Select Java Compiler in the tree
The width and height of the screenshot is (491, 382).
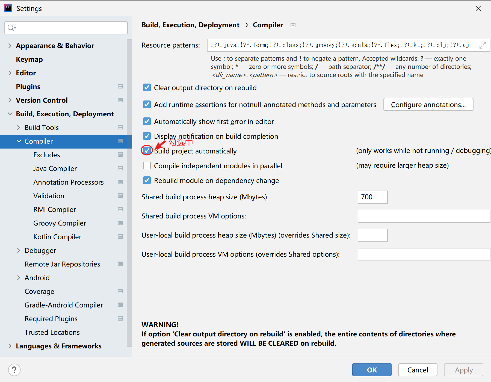click(x=55, y=168)
